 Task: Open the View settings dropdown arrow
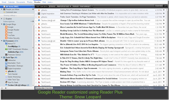coord(92,7)
